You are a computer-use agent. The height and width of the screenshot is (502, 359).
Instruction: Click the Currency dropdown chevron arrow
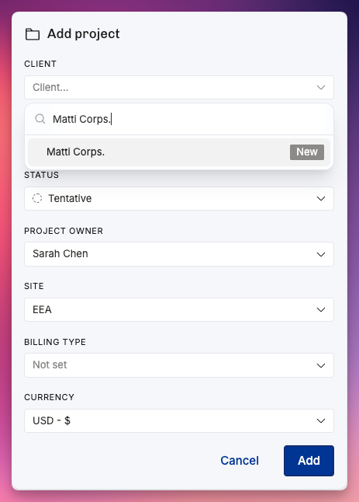point(321,420)
